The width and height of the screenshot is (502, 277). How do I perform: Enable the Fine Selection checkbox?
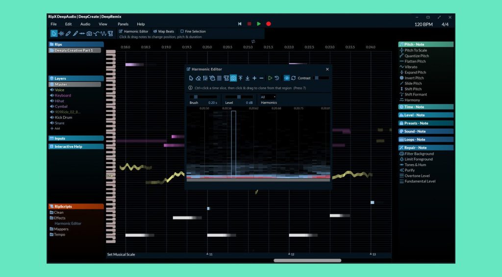[182, 31]
